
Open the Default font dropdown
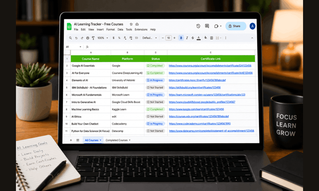150,38
